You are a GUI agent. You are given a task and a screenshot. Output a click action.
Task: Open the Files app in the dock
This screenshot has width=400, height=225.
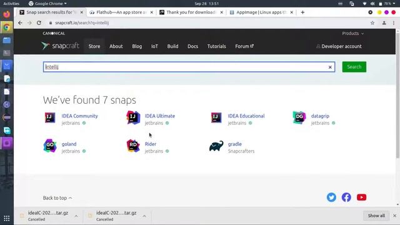point(7,40)
